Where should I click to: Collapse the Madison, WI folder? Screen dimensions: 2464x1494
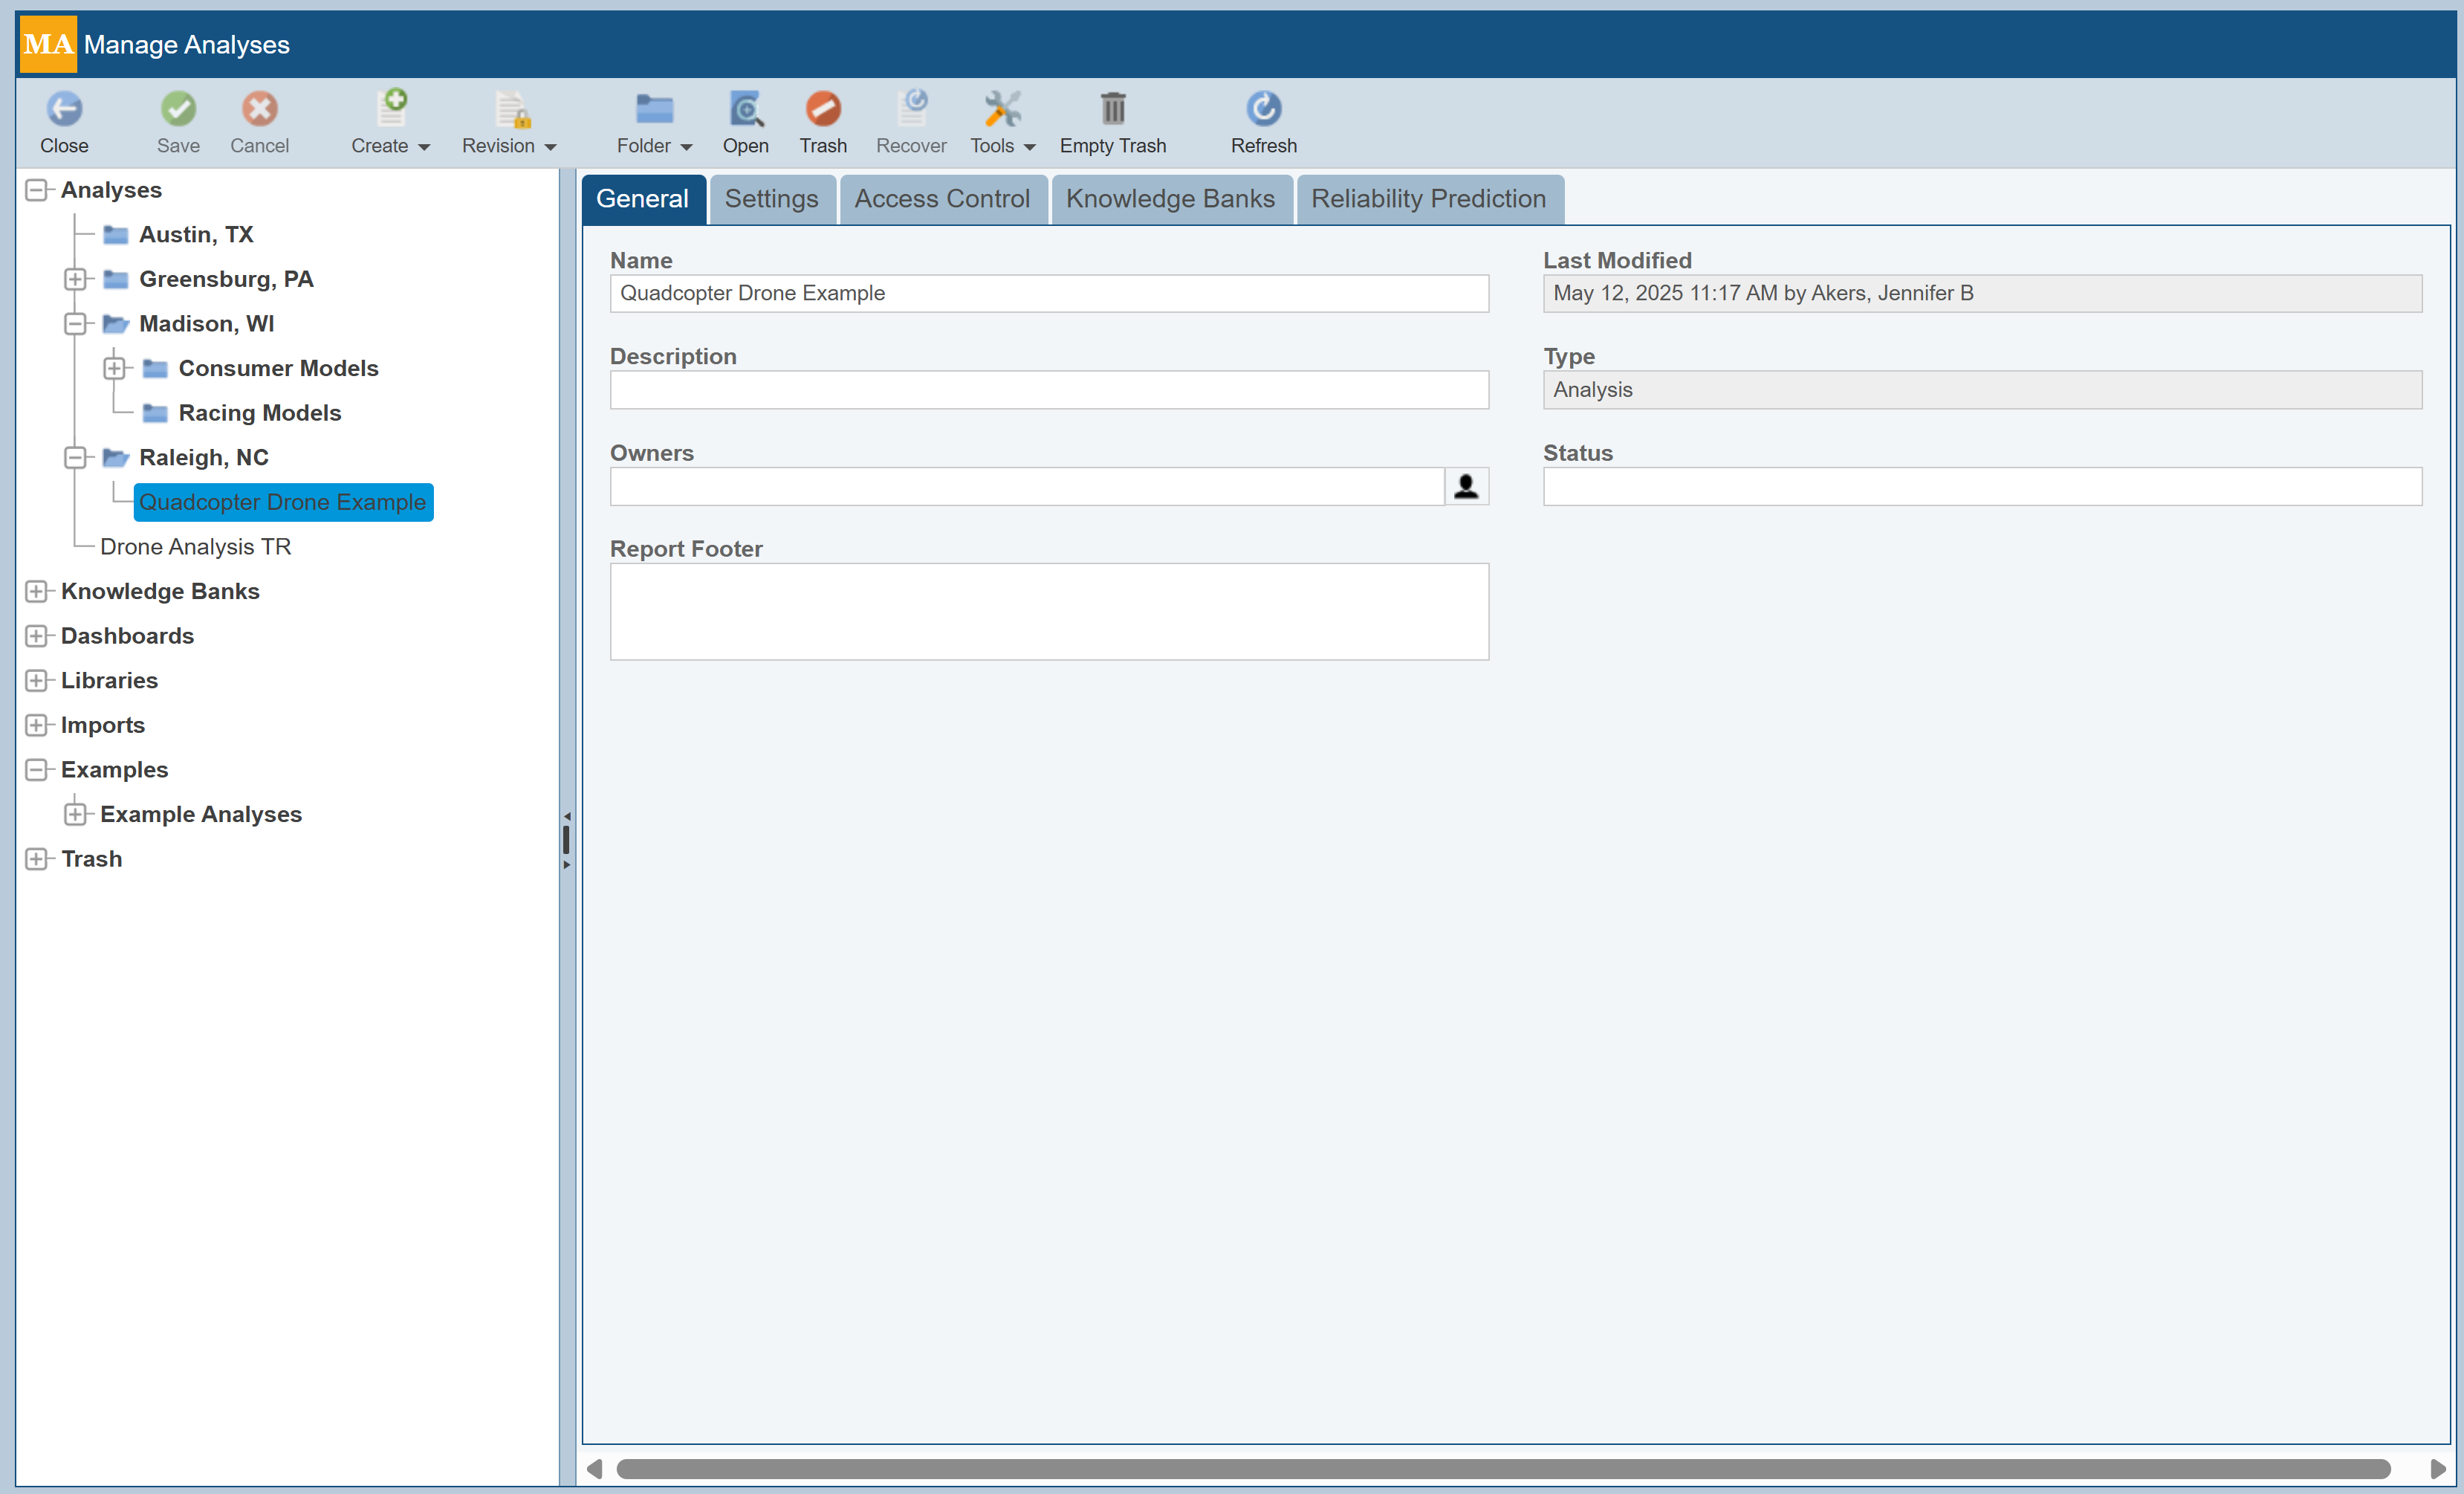click(75, 324)
